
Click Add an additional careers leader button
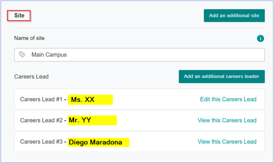[221, 76]
